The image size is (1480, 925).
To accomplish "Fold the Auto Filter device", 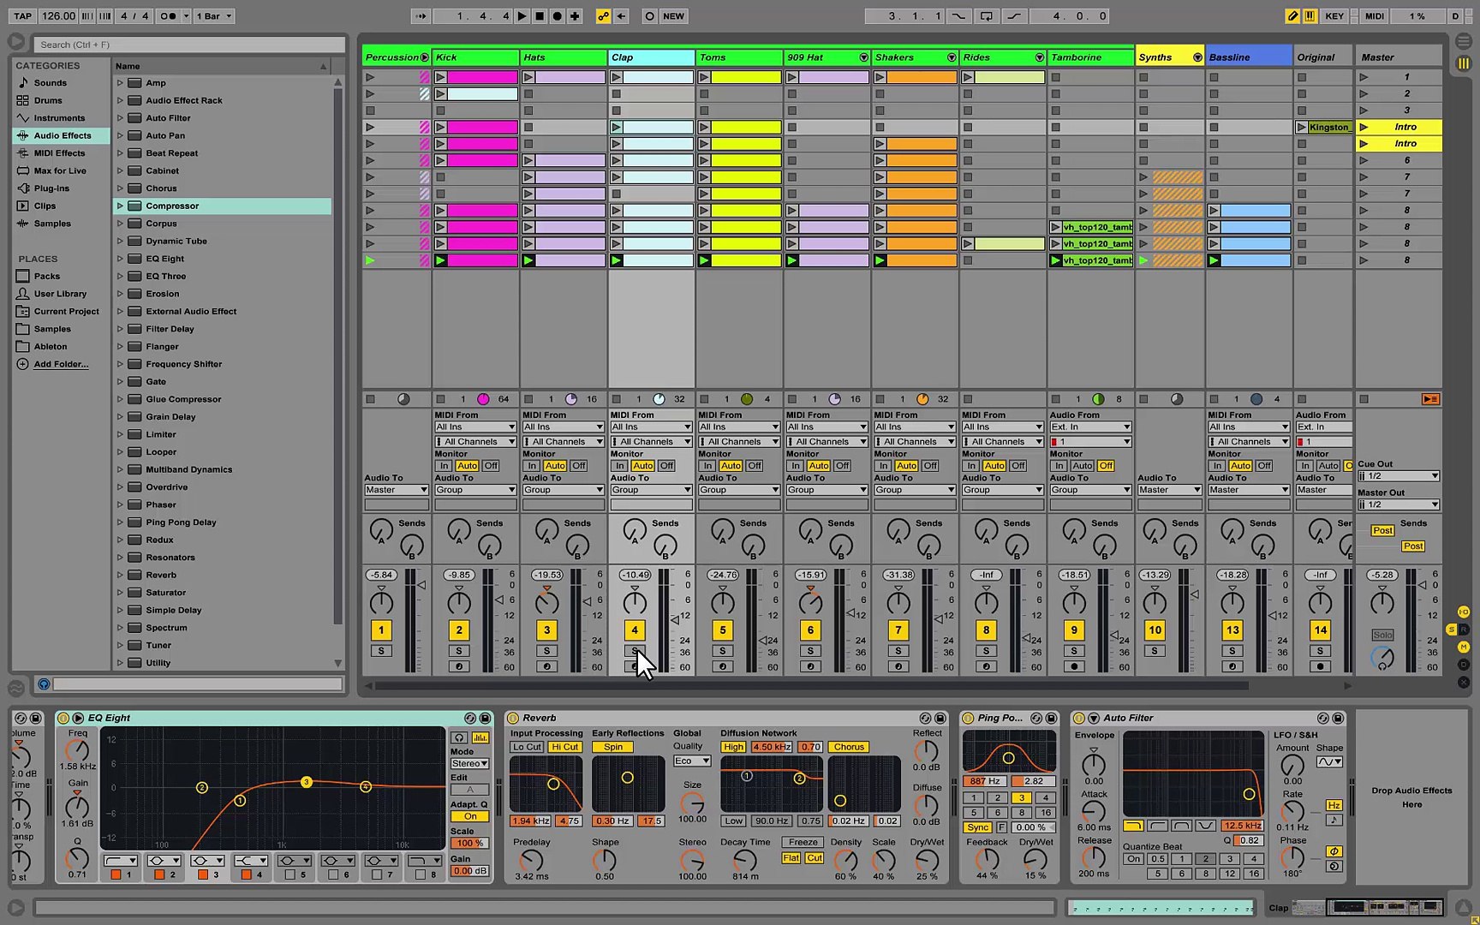I will (x=1094, y=719).
